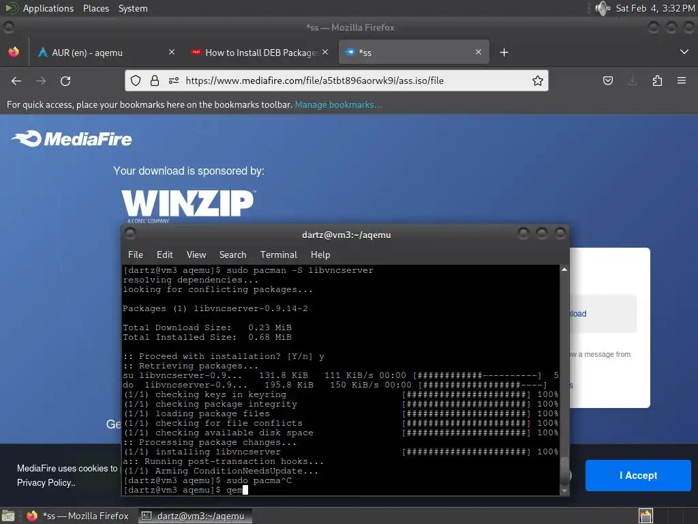Open Firefox window menu button
The image size is (698, 524).
point(8,27)
